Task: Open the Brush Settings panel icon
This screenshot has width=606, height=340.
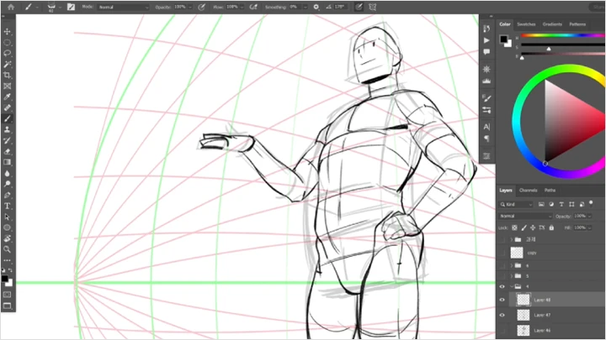Action: (x=486, y=98)
